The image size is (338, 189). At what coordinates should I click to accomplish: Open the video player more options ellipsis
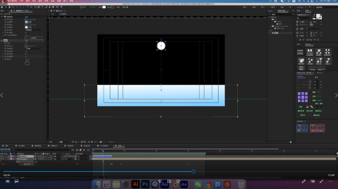coord(330,181)
